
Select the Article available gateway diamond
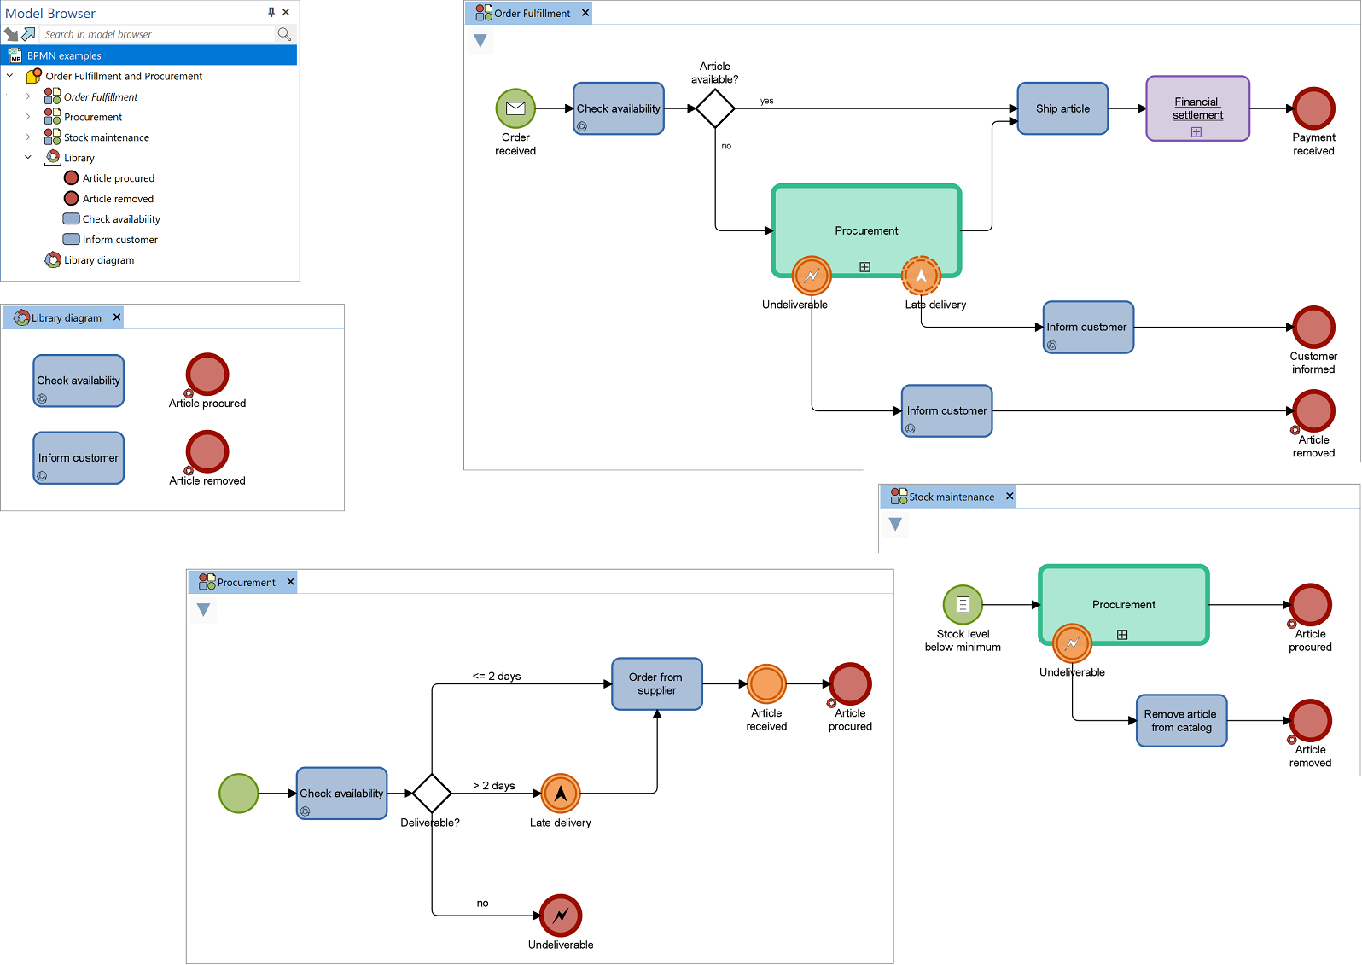[715, 108]
